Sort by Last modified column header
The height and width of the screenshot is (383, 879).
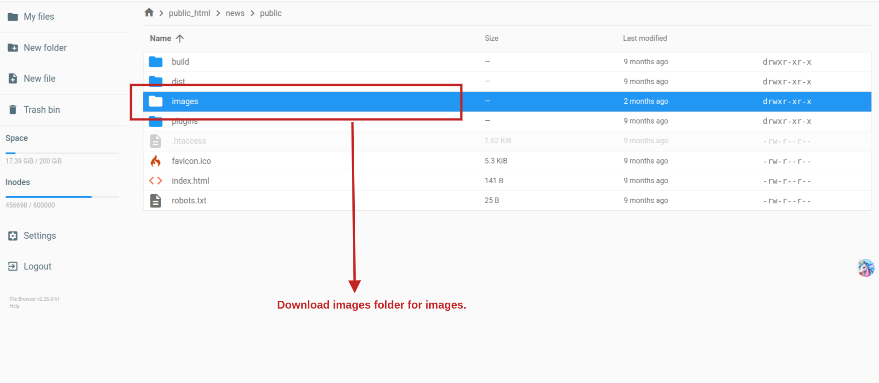(645, 39)
